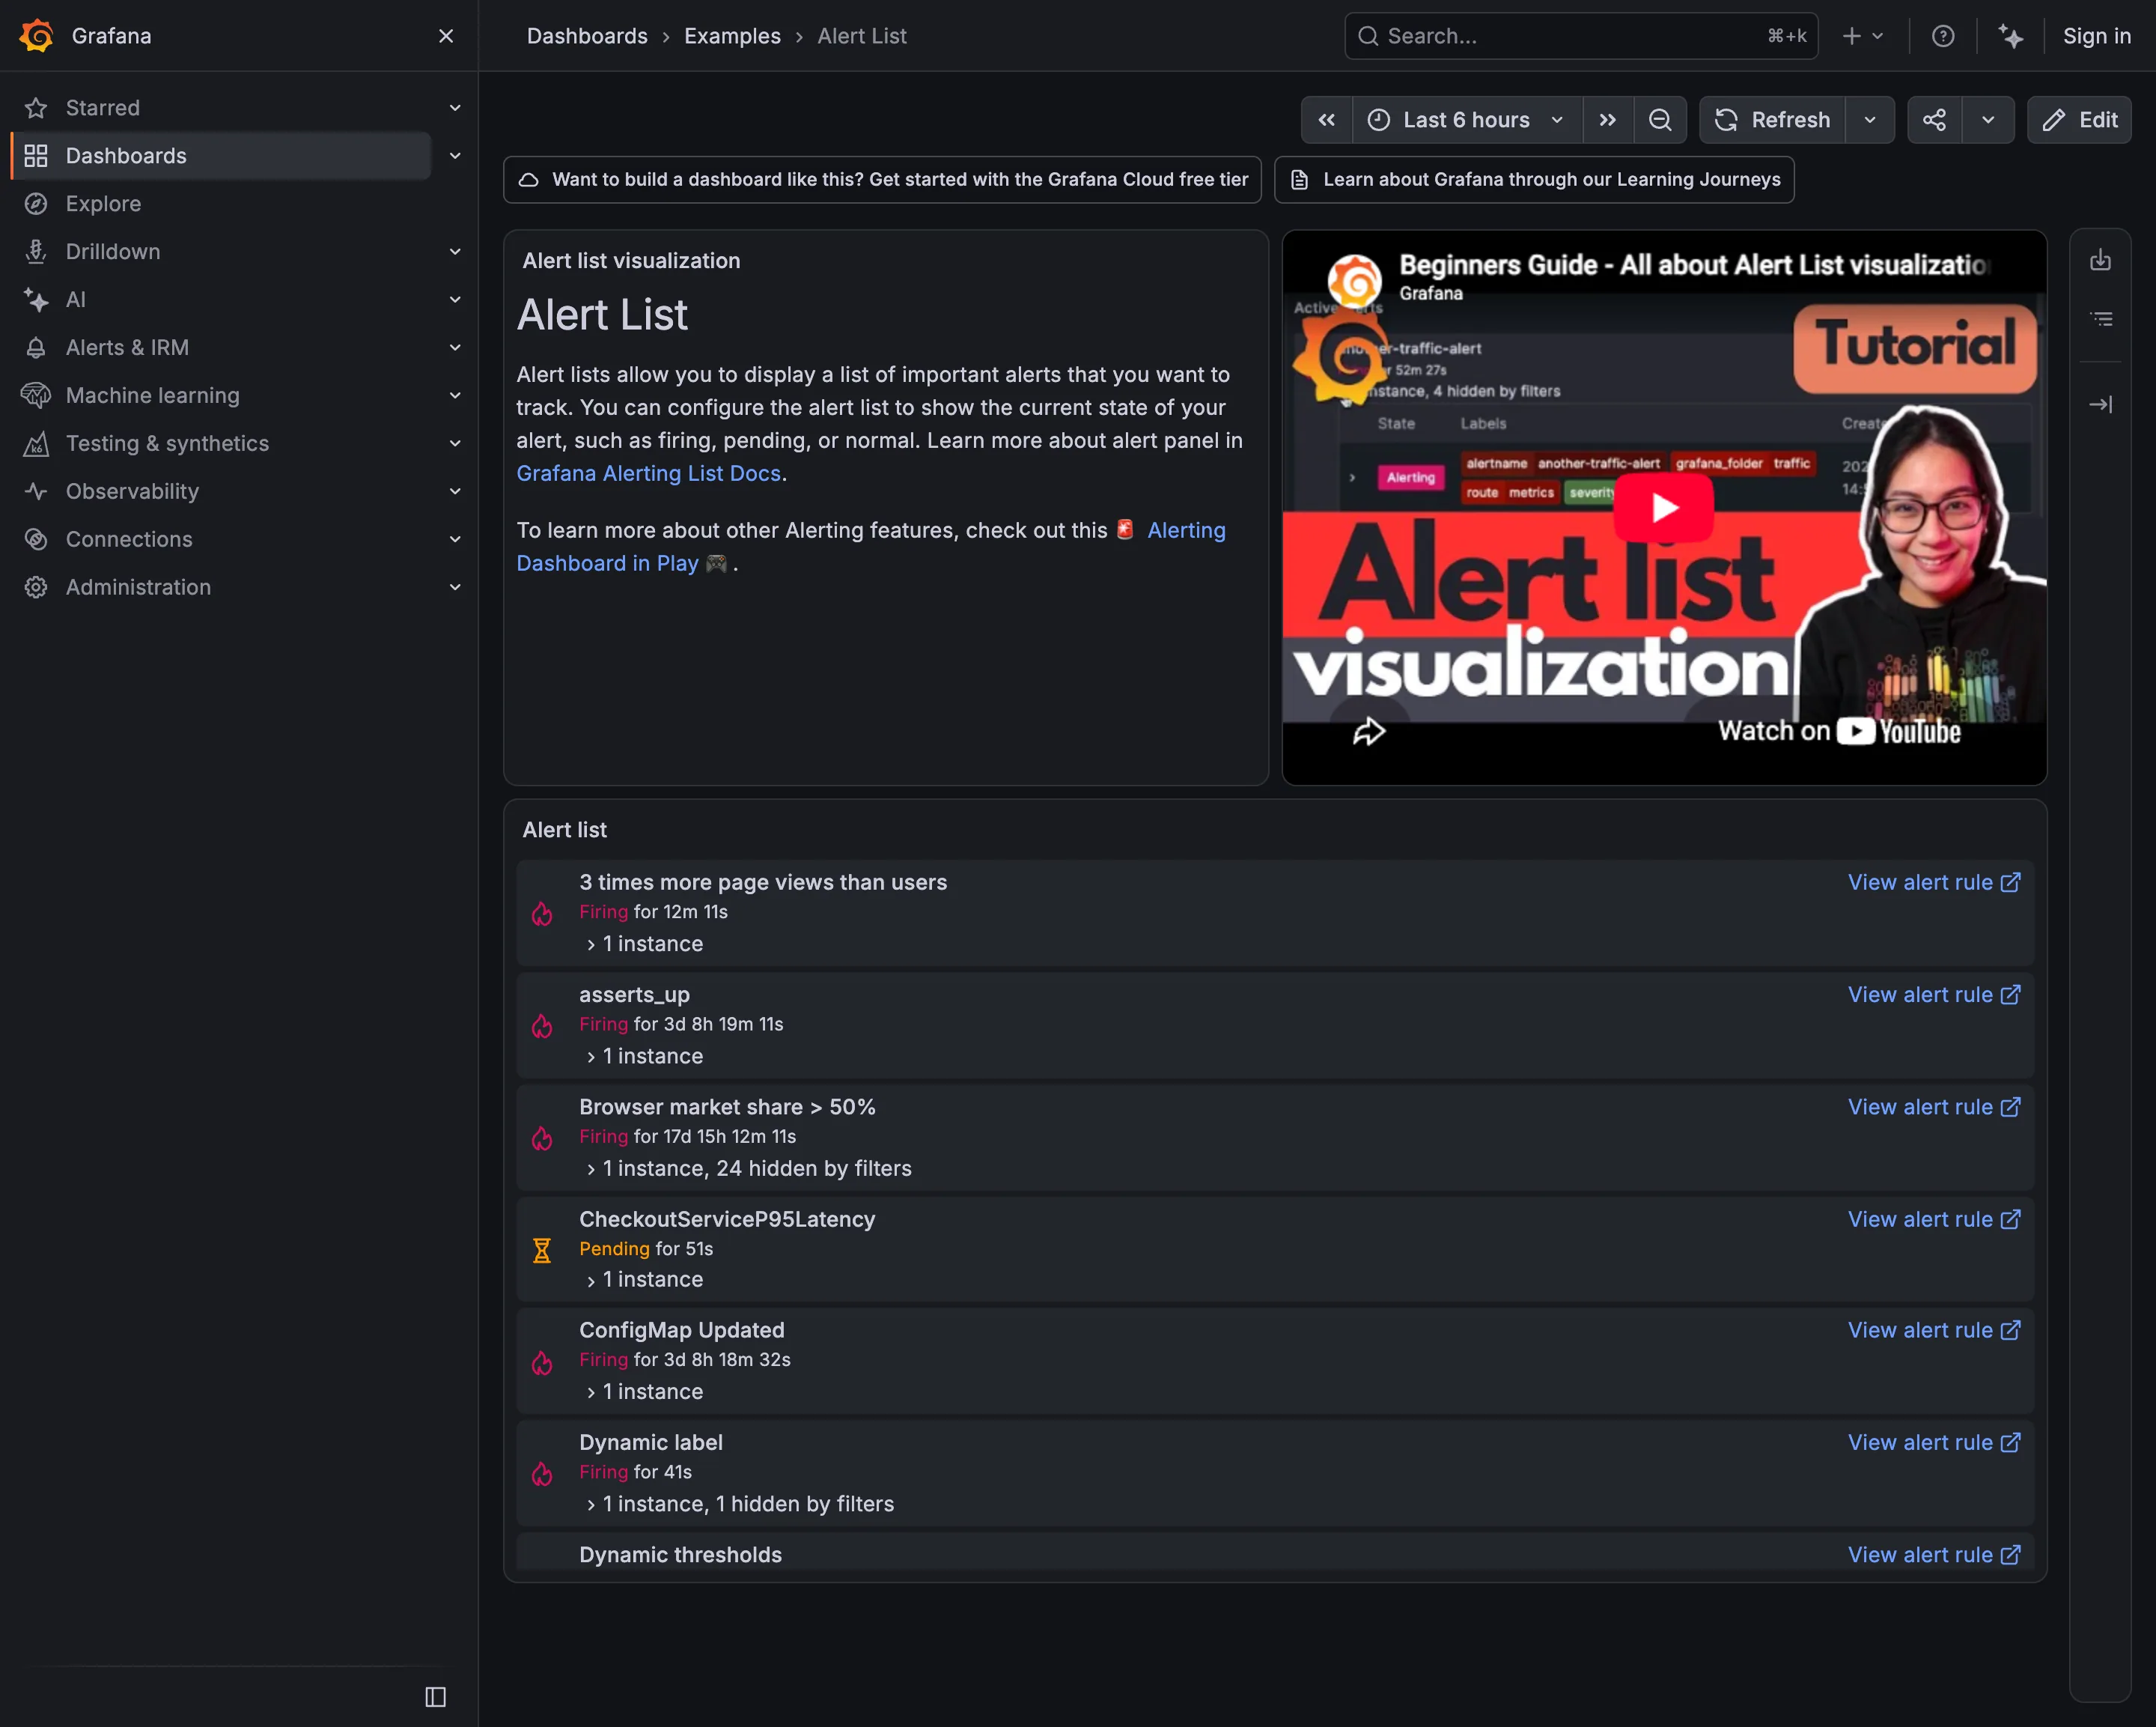Open Grafana Alerting List Docs link

648,473
